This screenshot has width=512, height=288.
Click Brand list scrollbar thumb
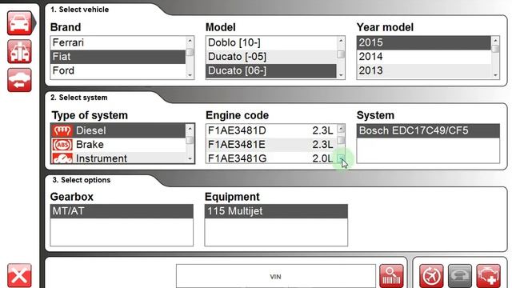tap(190, 52)
